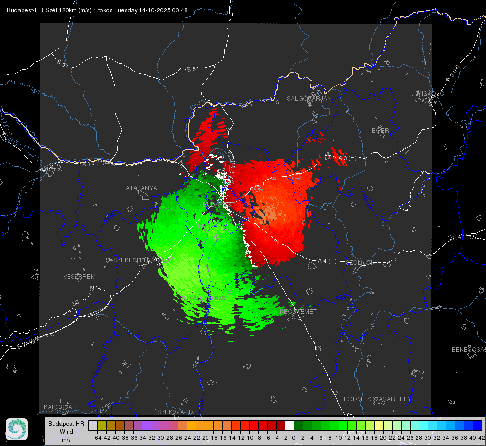
Task: Click the '-64' value on the legend scale
Action: coord(97,438)
